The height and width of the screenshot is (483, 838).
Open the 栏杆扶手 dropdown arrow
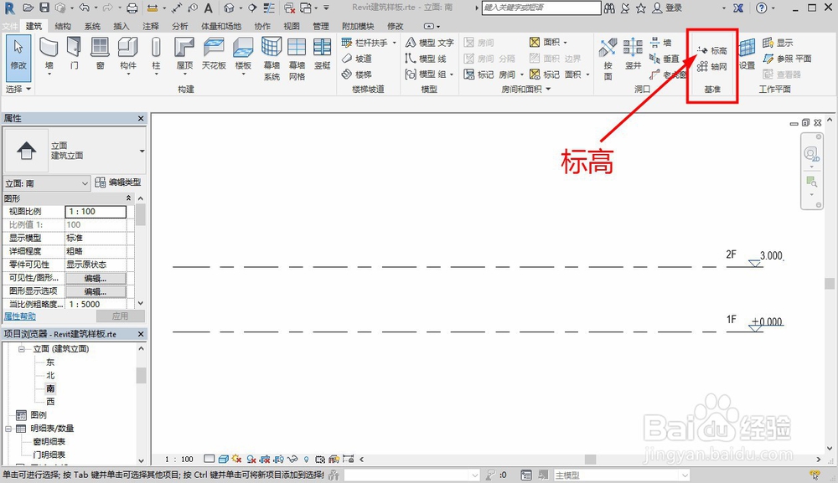[x=395, y=42]
